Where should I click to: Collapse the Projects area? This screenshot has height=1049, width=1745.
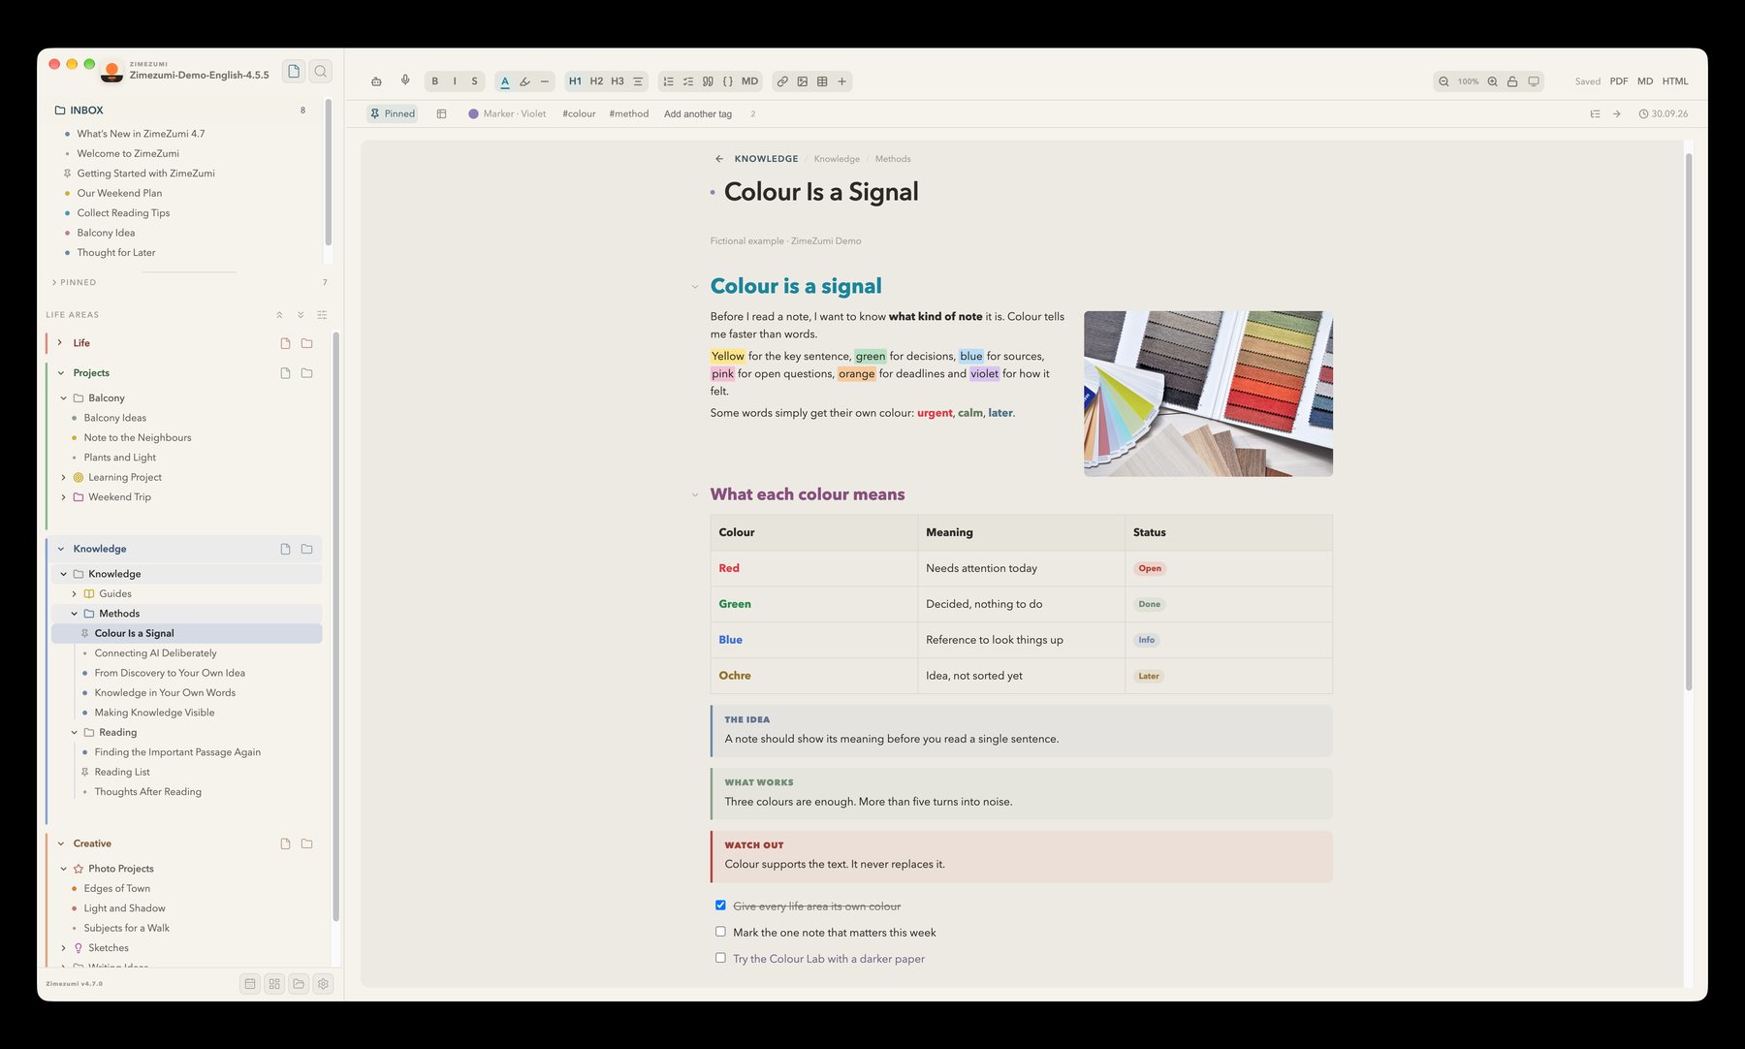[x=60, y=373]
